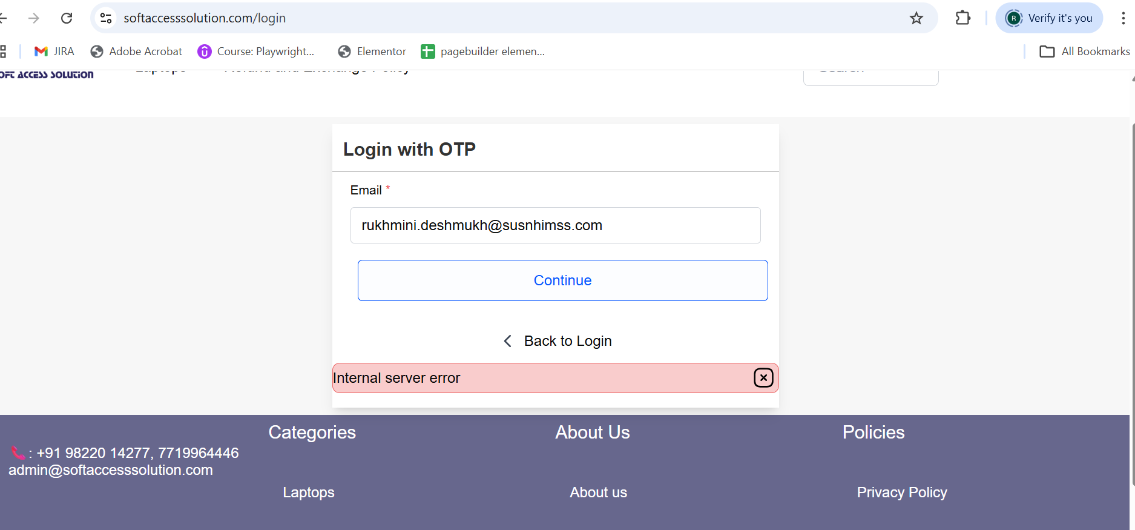This screenshot has width=1135, height=530.
Task: Expand All Bookmarks folder
Action: click(1085, 51)
